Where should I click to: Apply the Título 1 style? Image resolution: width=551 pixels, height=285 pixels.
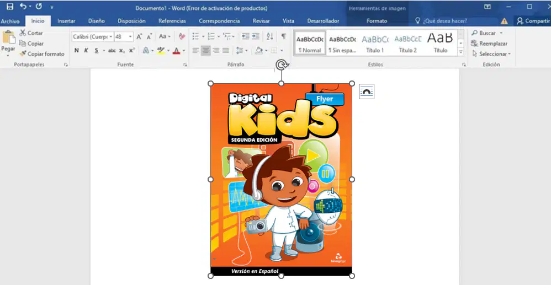point(375,44)
